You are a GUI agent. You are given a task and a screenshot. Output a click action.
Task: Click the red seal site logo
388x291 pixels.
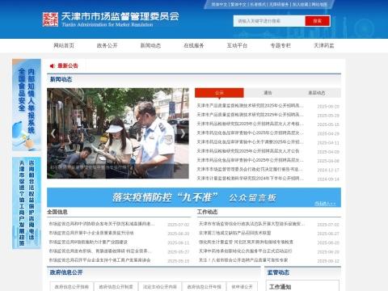pyautogui.click(x=50, y=19)
